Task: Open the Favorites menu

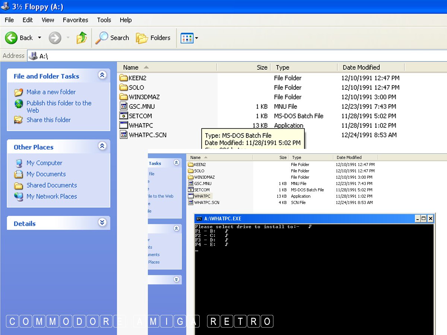Action: 75,20
